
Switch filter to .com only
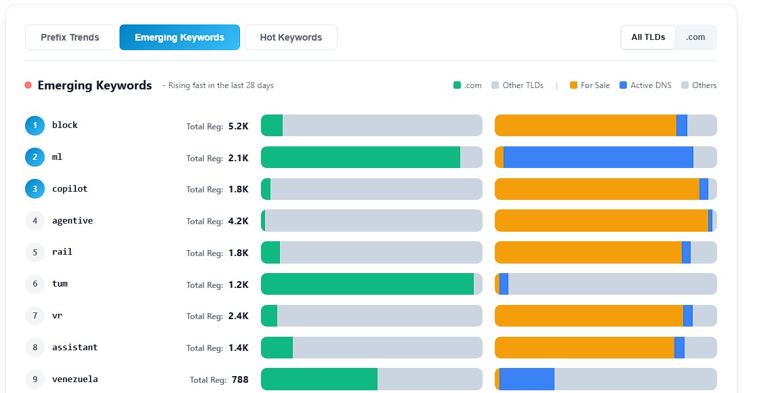tap(695, 37)
